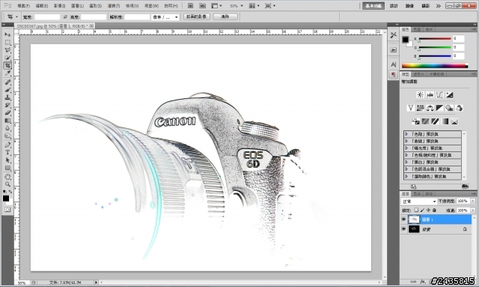The height and width of the screenshot is (287, 479).
Task: Select the Dodge tool
Action: click(x=7, y=136)
